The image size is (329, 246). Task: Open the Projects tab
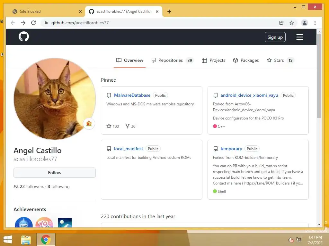(x=213, y=60)
